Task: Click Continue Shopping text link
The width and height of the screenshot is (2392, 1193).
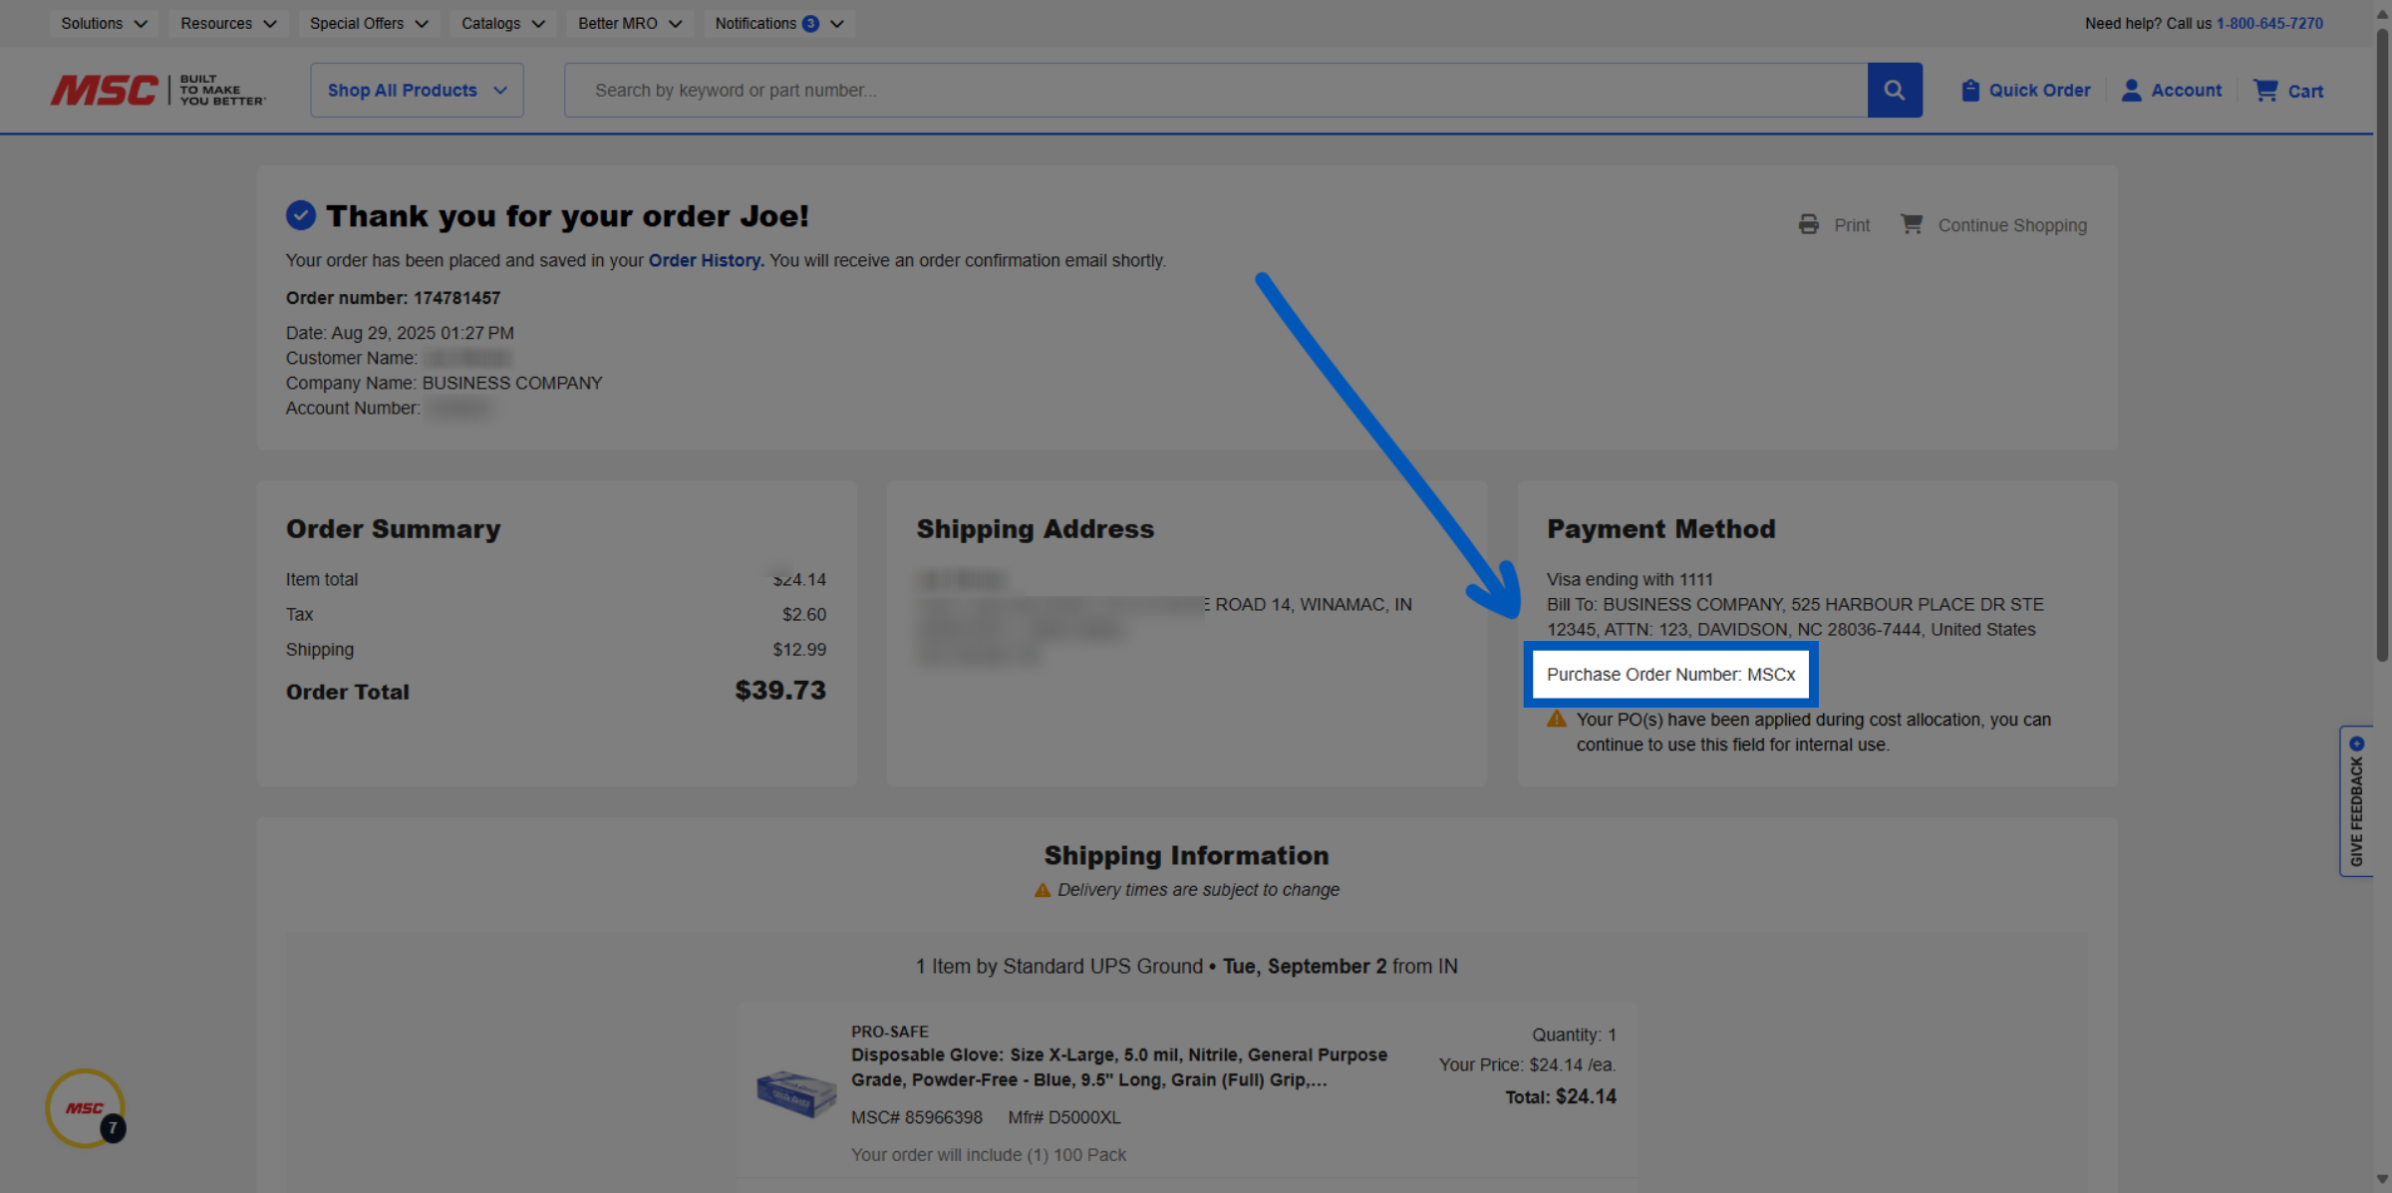Action: 2011,225
